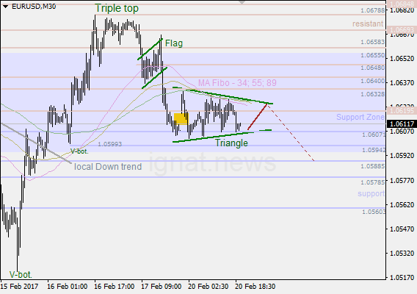The image size is (417, 294).
Task: Click the 1.05942 level label
Action: coord(374,150)
